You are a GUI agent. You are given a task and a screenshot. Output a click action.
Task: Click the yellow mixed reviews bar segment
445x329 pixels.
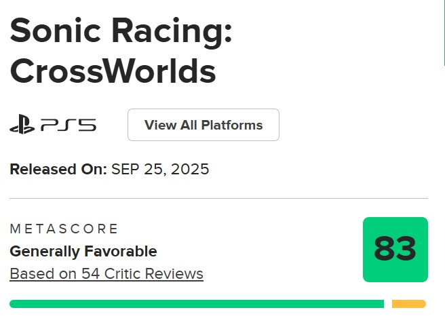coord(409,304)
